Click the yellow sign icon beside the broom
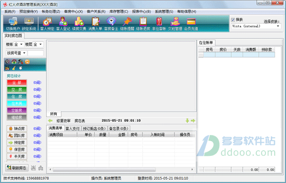This screenshot has width=286, height=183. pos(7,68)
